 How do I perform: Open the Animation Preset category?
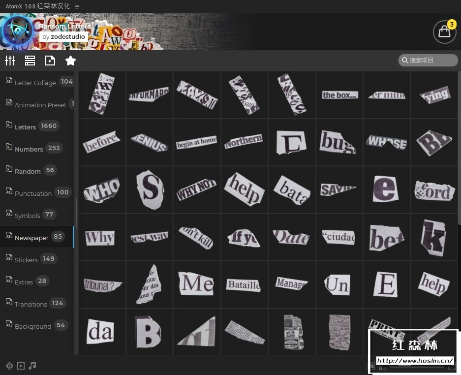(37, 104)
